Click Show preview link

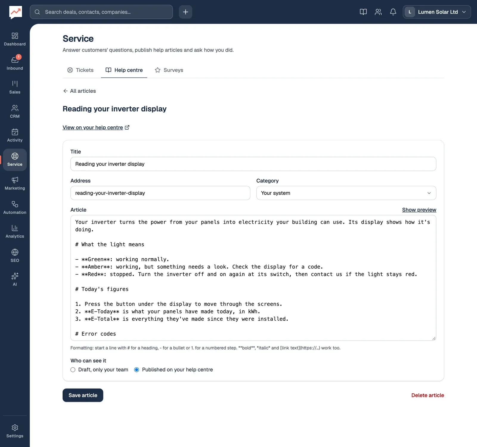419,210
